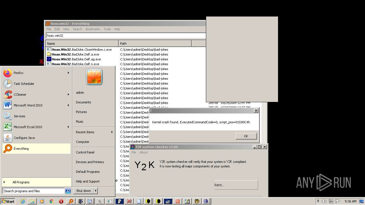Open Action Center flag icon
This screenshot has height=205, width=365.
tap(338, 201)
